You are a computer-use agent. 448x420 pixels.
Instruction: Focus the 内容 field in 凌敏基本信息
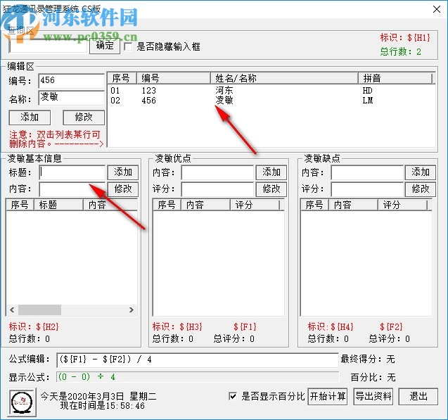pos(72,189)
